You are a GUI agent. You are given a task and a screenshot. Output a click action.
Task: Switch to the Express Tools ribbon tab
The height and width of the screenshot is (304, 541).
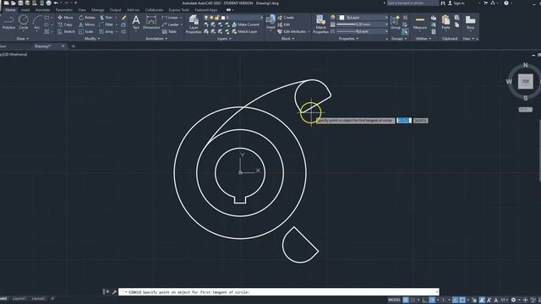coord(178,10)
